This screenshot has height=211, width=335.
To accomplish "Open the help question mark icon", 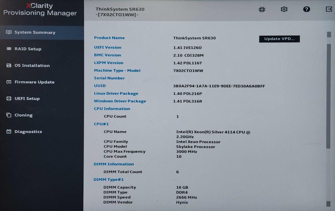I will tap(307, 9).
